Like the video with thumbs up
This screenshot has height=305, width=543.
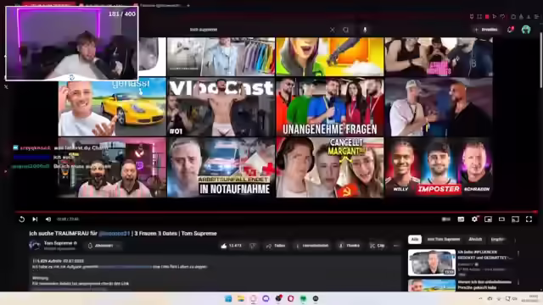pos(231,246)
